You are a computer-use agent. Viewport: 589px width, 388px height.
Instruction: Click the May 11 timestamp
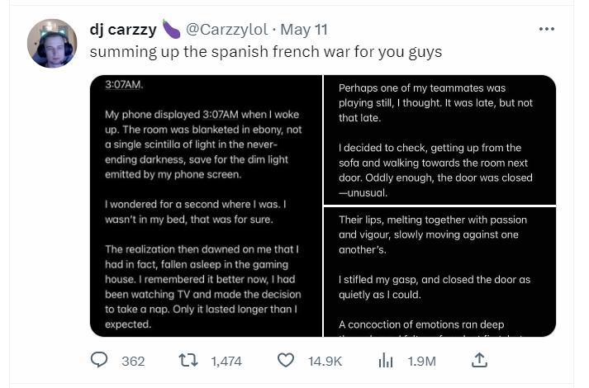coord(304,29)
